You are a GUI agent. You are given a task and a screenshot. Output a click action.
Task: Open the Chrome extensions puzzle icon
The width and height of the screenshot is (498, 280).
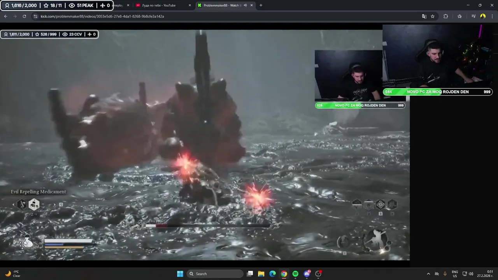(446, 16)
